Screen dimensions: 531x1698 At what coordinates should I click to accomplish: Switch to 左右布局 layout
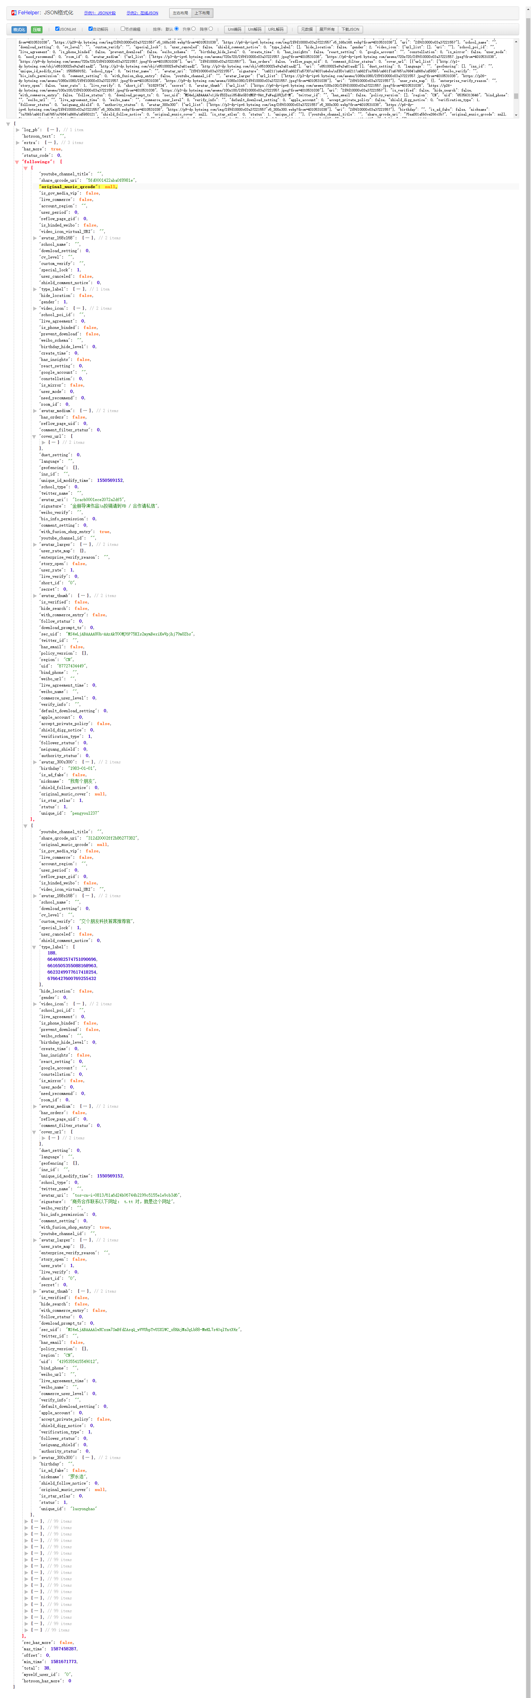point(180,12)
